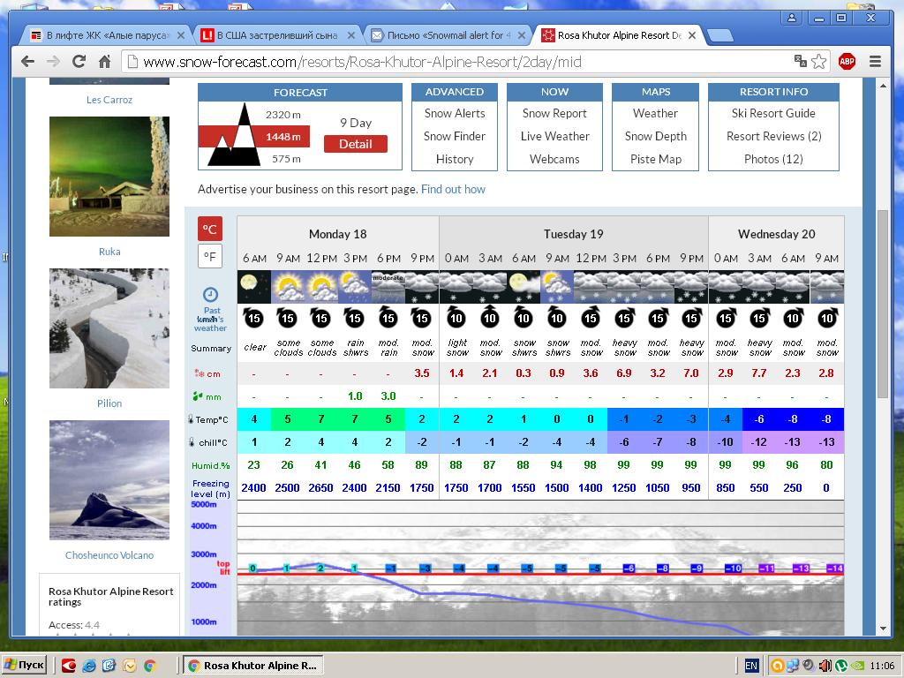Click the Past weather clock icon
Screen dimensions: 904x678
click(210, 295)
